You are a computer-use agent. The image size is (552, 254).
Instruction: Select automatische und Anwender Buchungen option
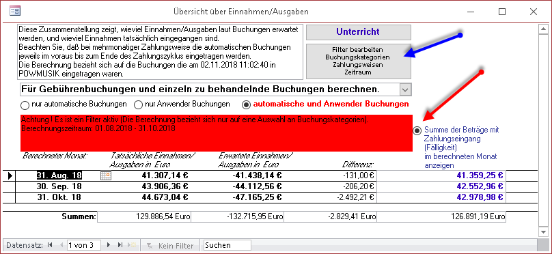247,104
